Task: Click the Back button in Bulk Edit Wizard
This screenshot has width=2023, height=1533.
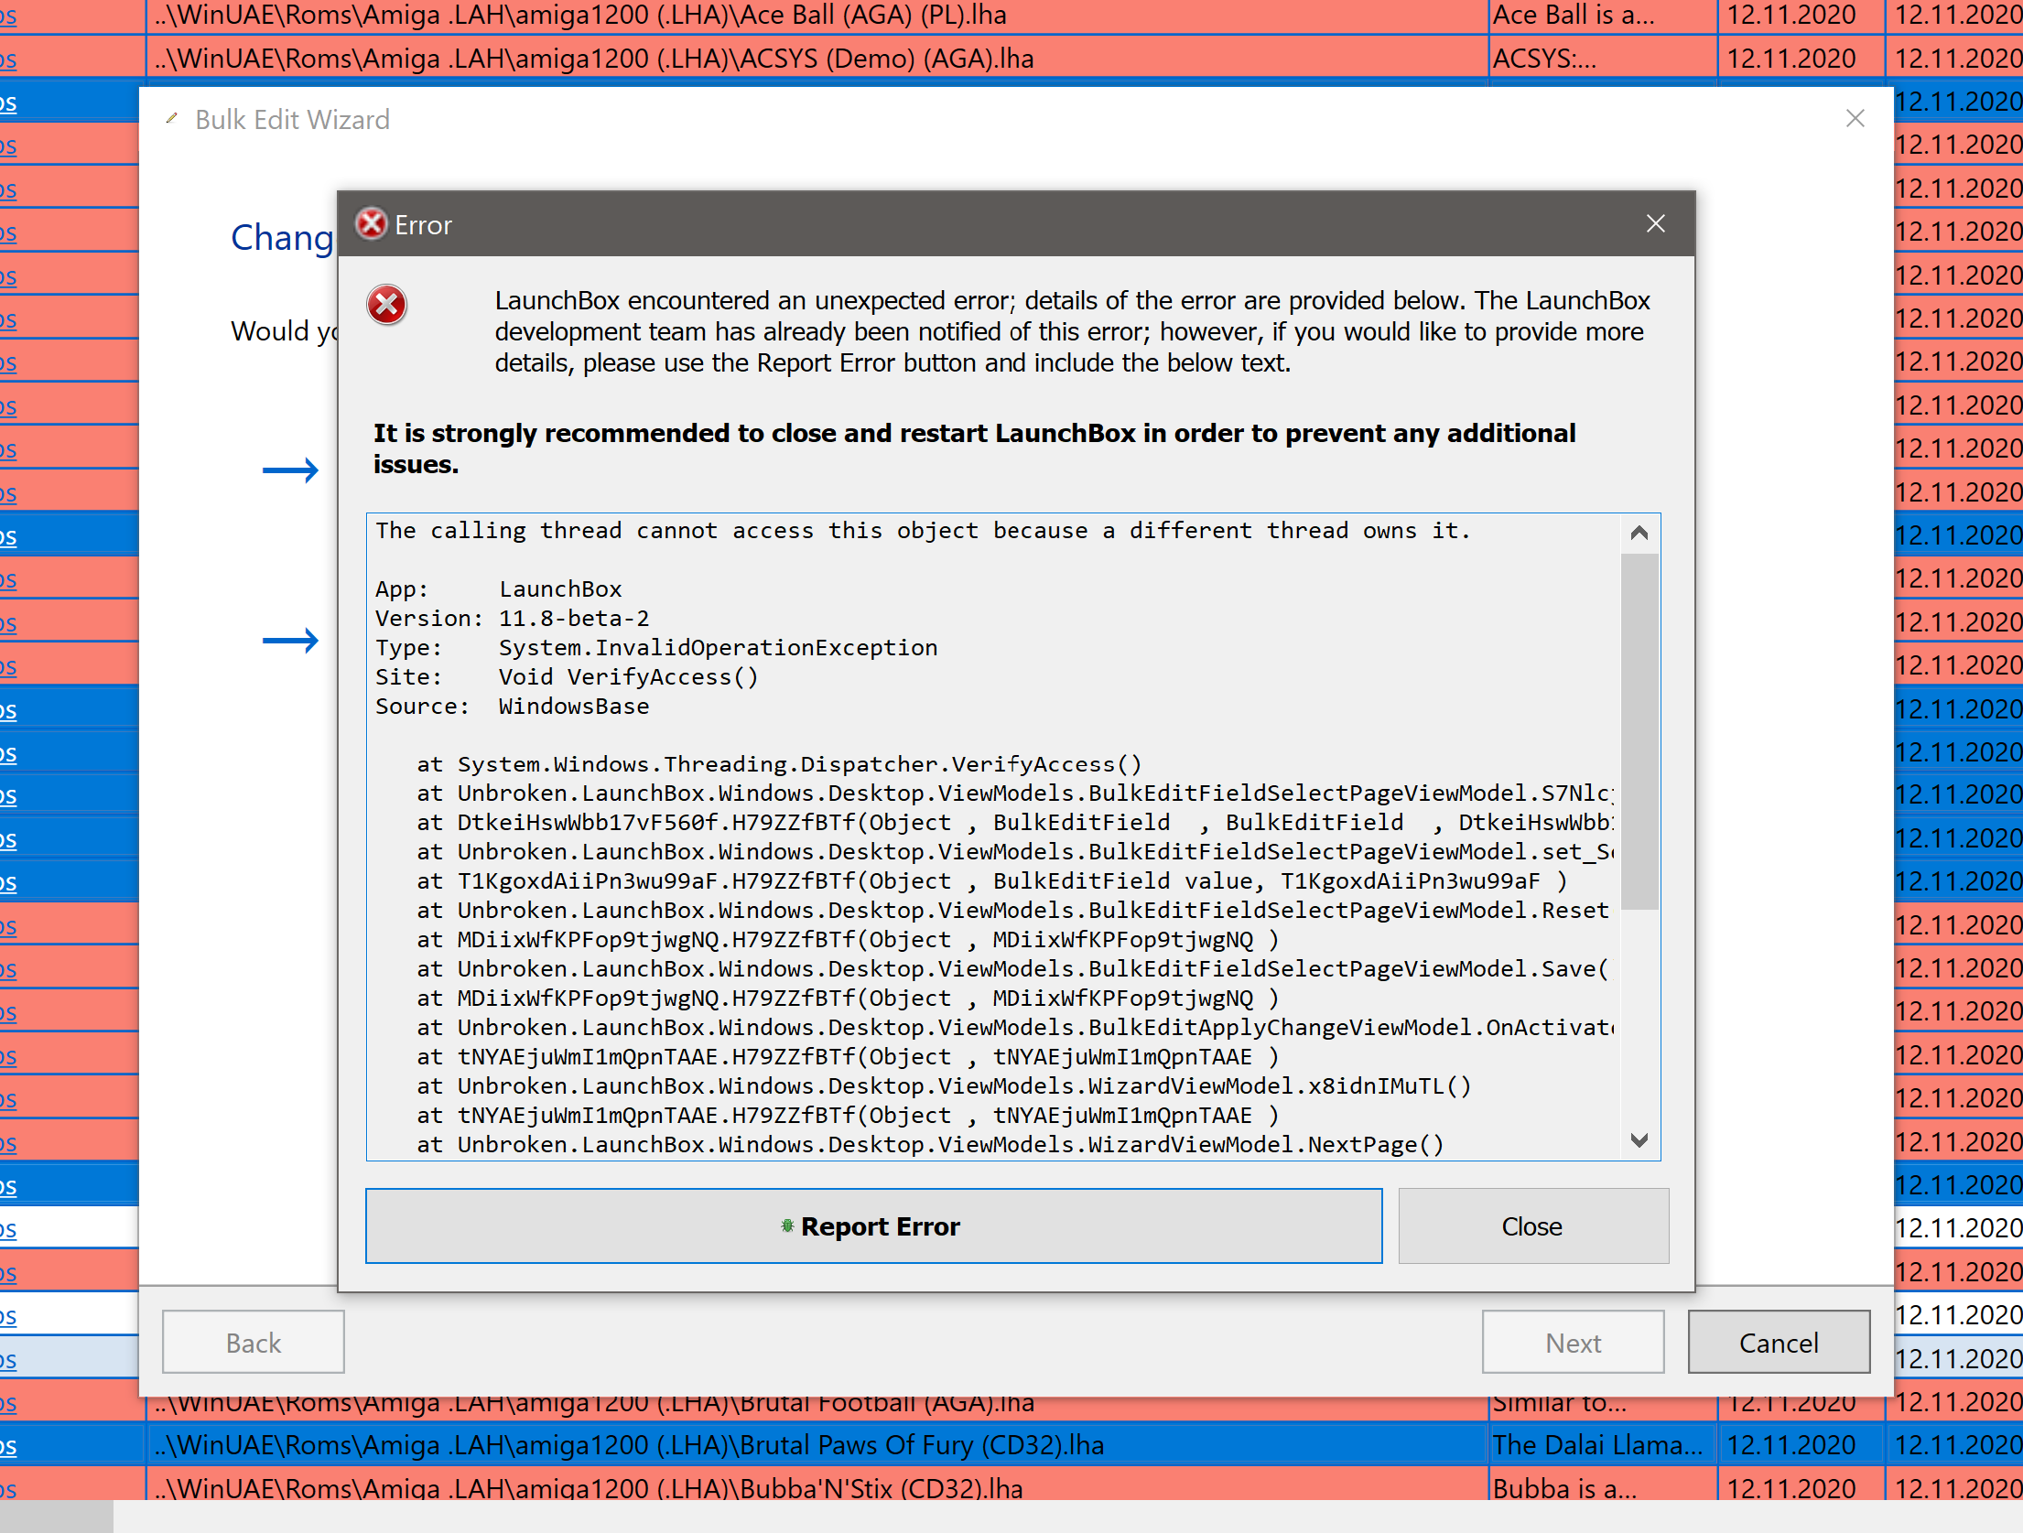Action: pyautogui.click(x=254, y=1342)
